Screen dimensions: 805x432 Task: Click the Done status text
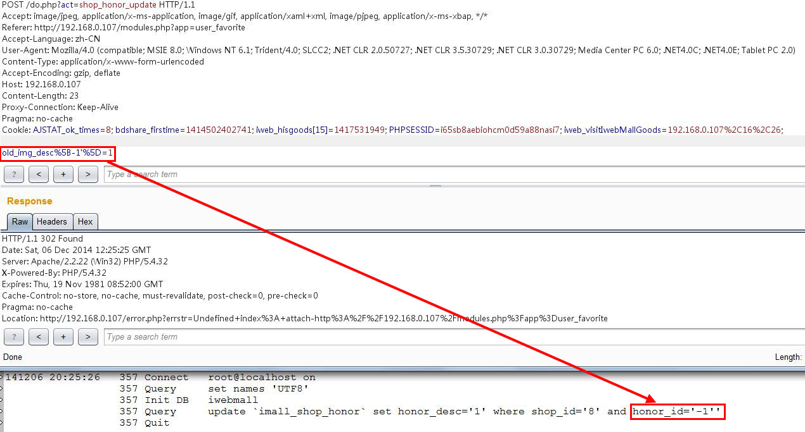click(x=13, y=357)
